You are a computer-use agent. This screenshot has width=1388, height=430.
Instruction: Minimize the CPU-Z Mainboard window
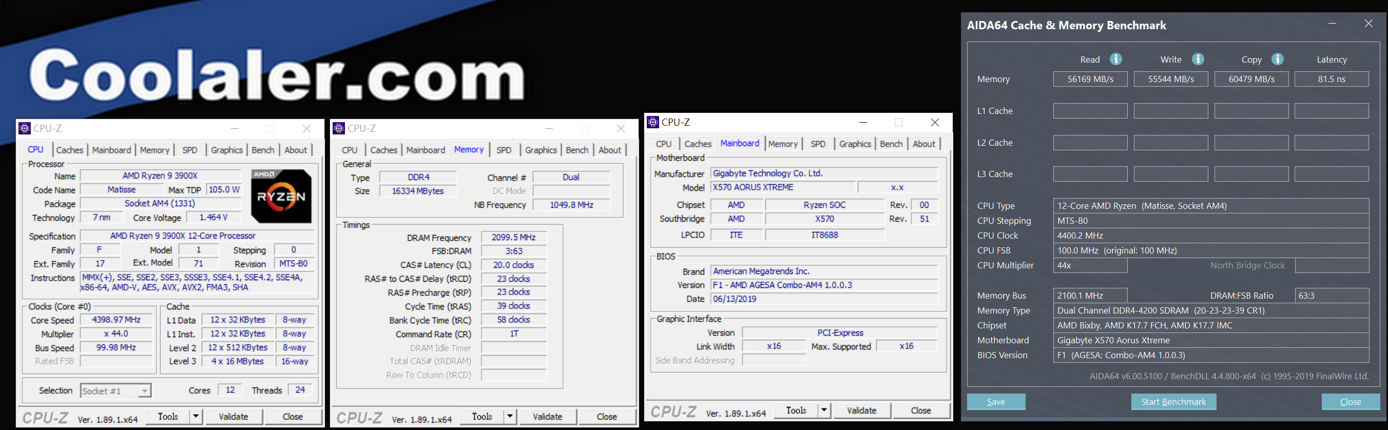coord(863,122)
